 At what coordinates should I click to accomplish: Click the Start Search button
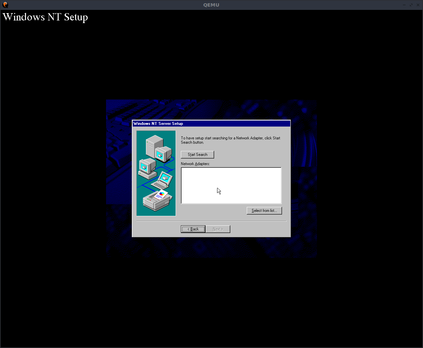pyautogui.click(x=197, y=155)
